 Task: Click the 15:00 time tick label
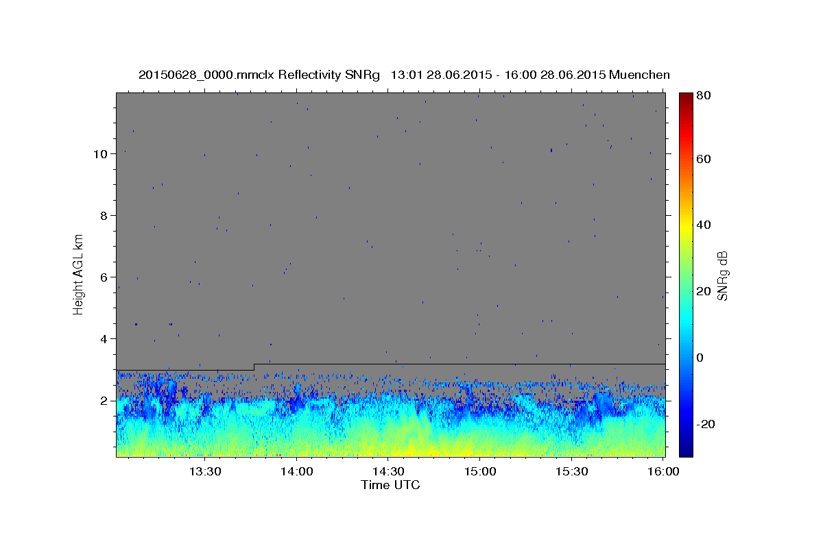coord(480,471)
